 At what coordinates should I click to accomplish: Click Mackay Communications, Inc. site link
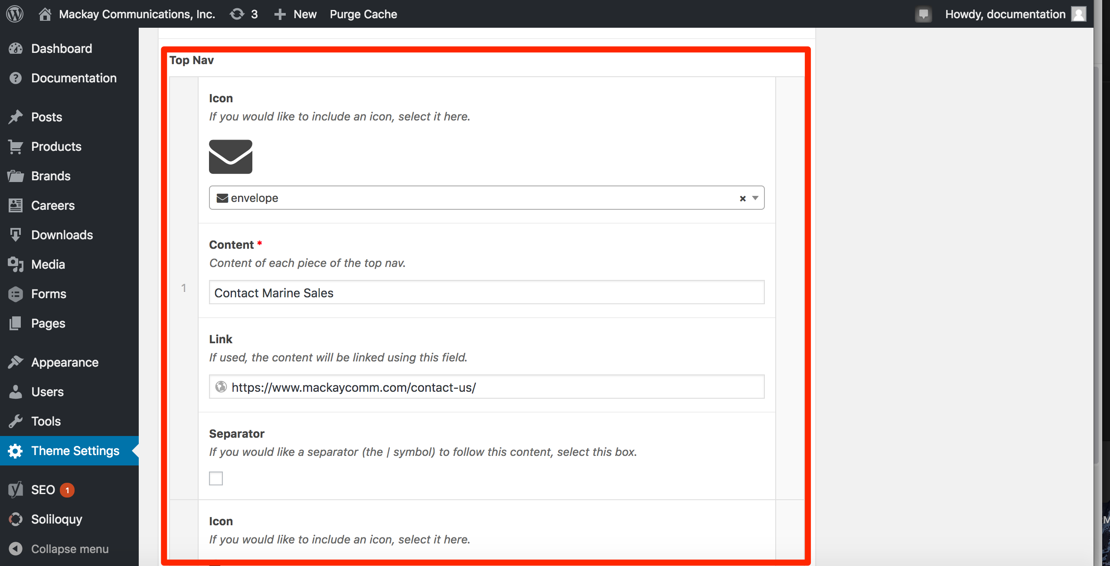coord(137,14)
